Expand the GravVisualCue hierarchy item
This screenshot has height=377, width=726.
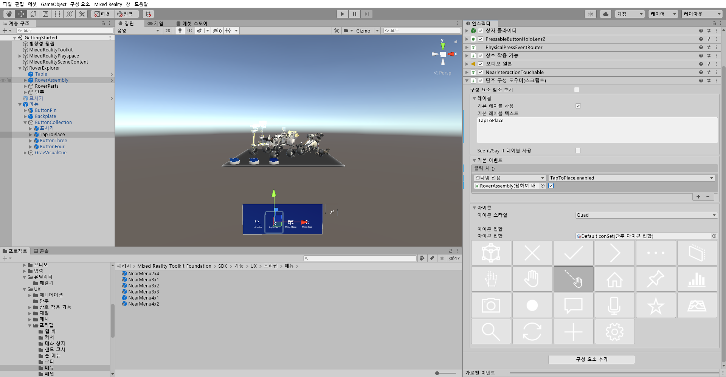pyautogui.click(x=25, y=153)
